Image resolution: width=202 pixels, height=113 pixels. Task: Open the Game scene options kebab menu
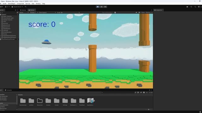pos(18,14)
